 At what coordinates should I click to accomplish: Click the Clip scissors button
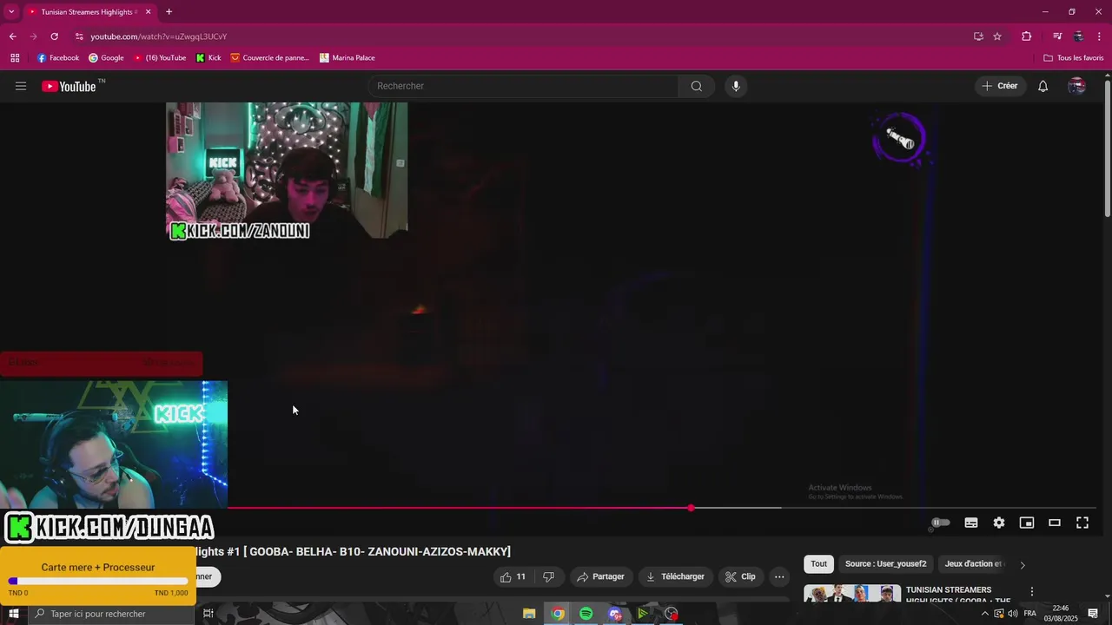point(740,576)
